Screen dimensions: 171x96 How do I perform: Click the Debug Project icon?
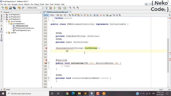(x=60, y=8)
